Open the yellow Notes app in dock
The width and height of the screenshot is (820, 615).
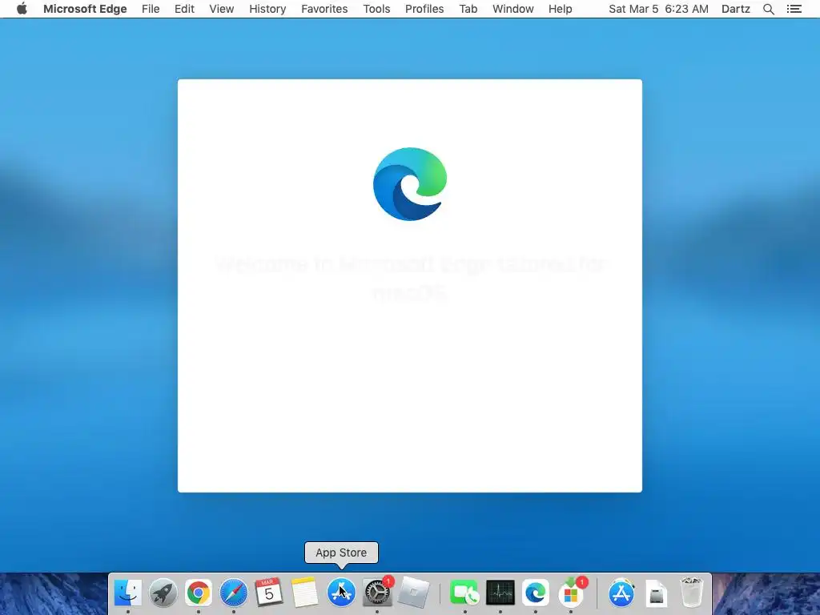tap(304, 593)
